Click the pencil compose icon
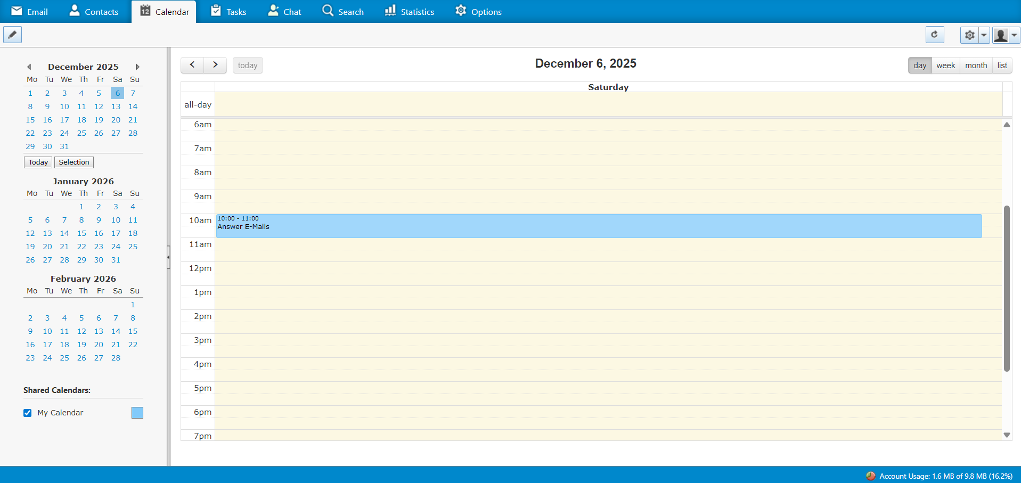The image size is (1021, 483). 13,35
